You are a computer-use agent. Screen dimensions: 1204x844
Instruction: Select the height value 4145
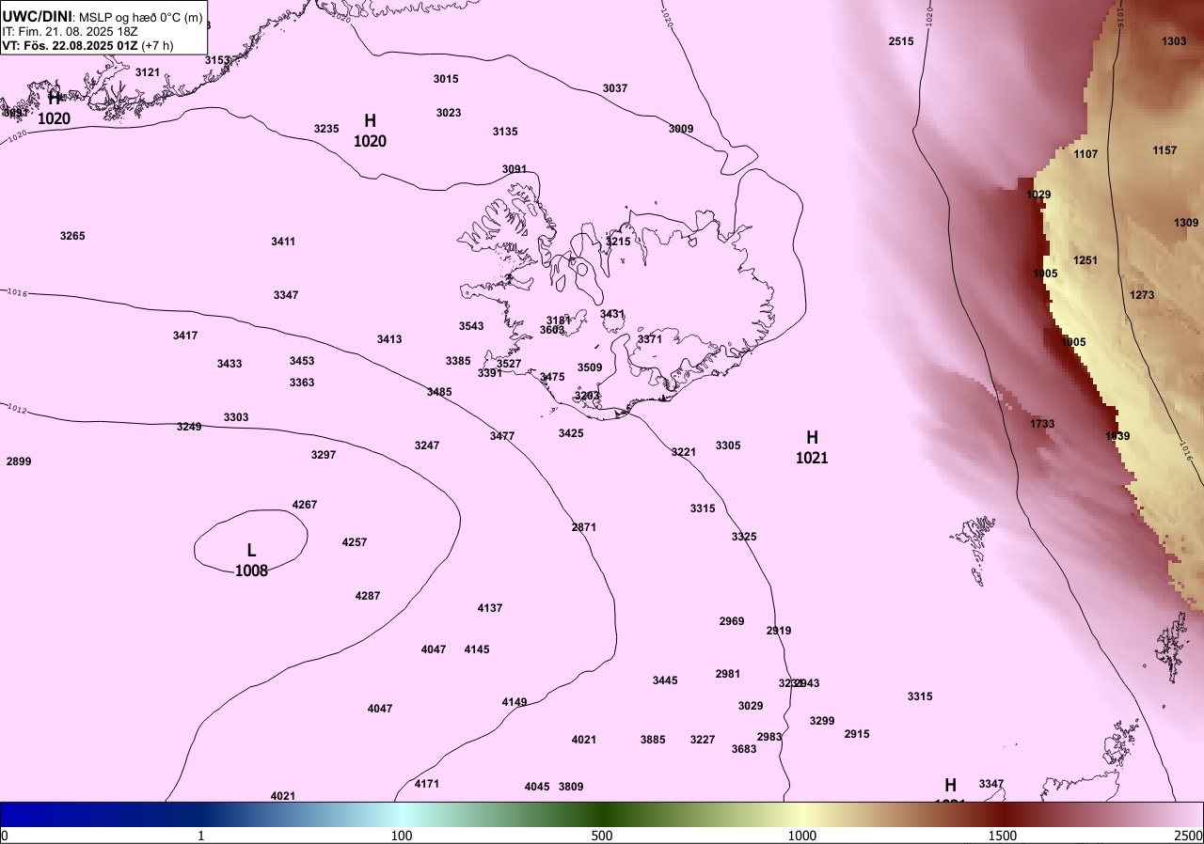pos(477,649)
